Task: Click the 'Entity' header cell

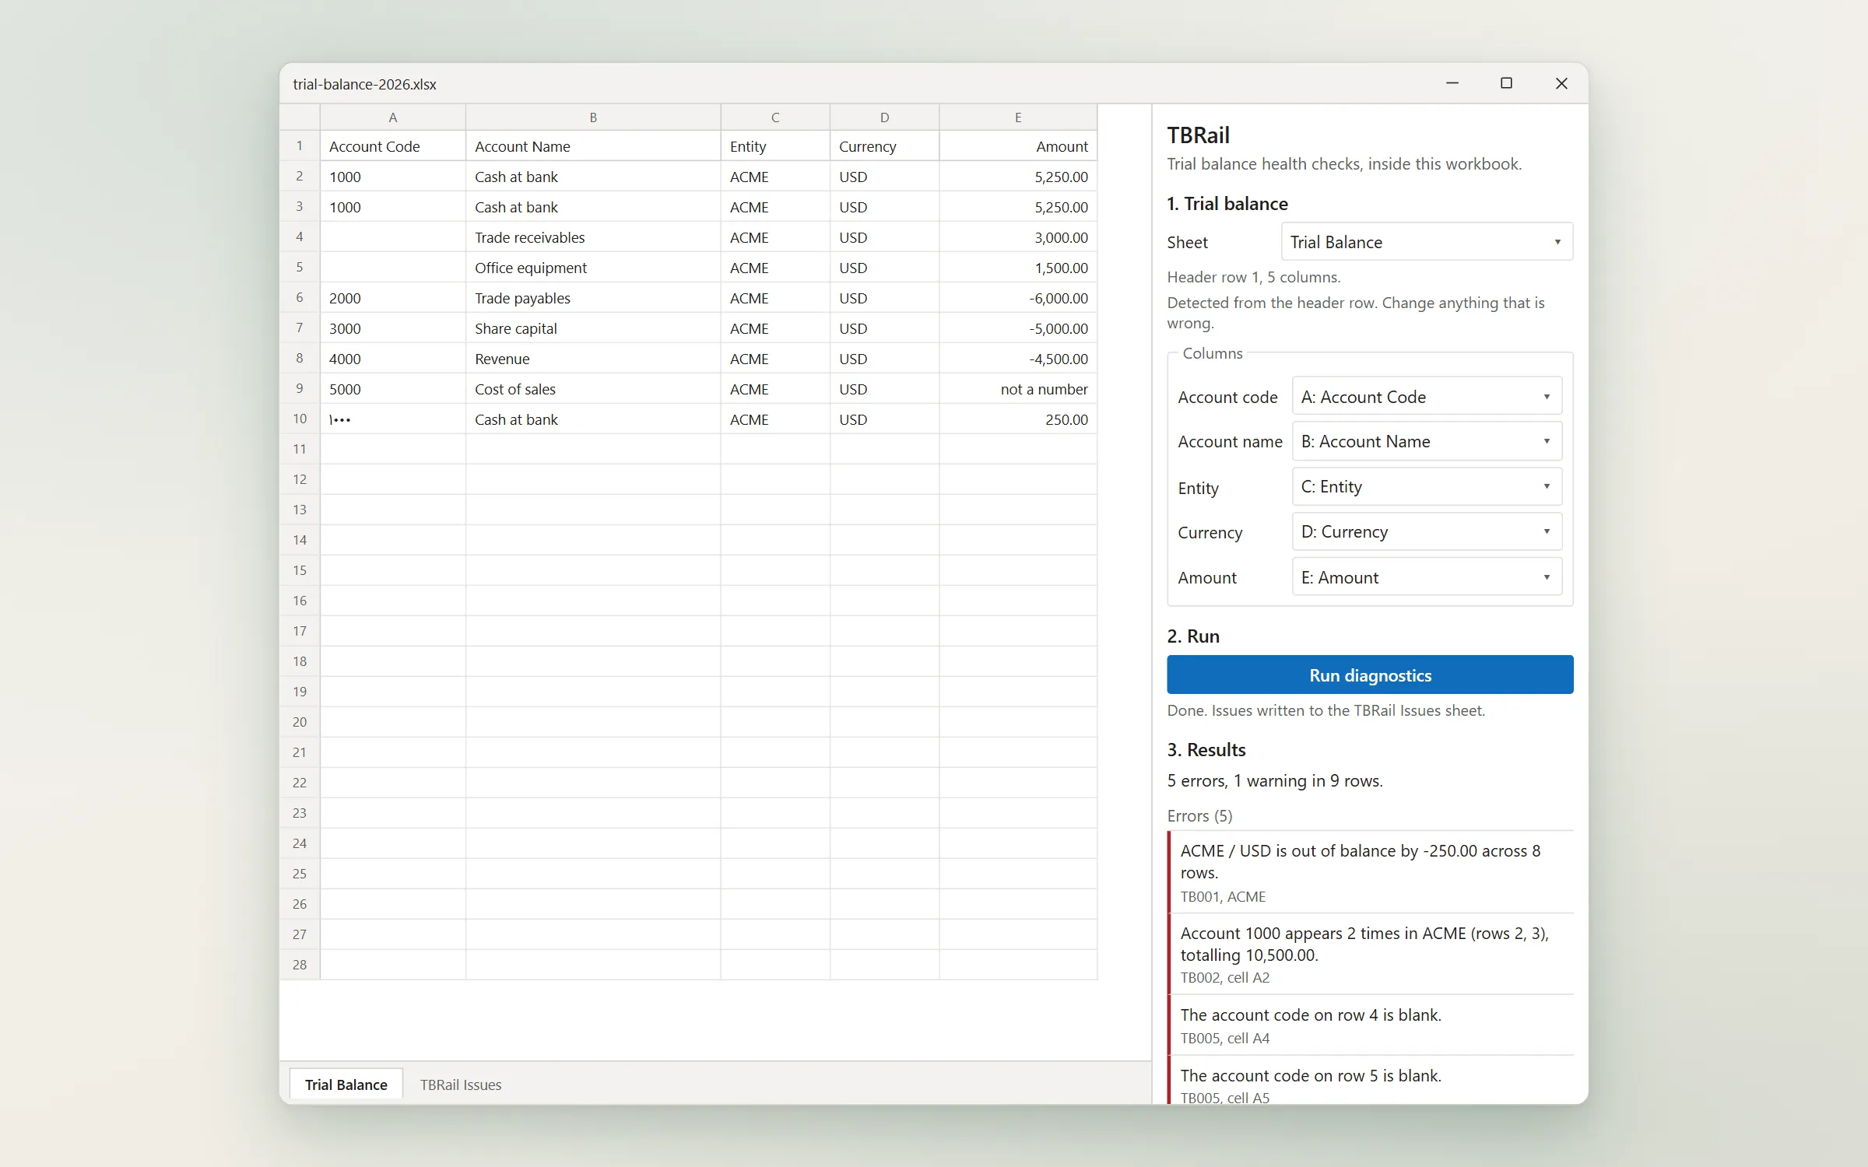Action: [775, 146]
